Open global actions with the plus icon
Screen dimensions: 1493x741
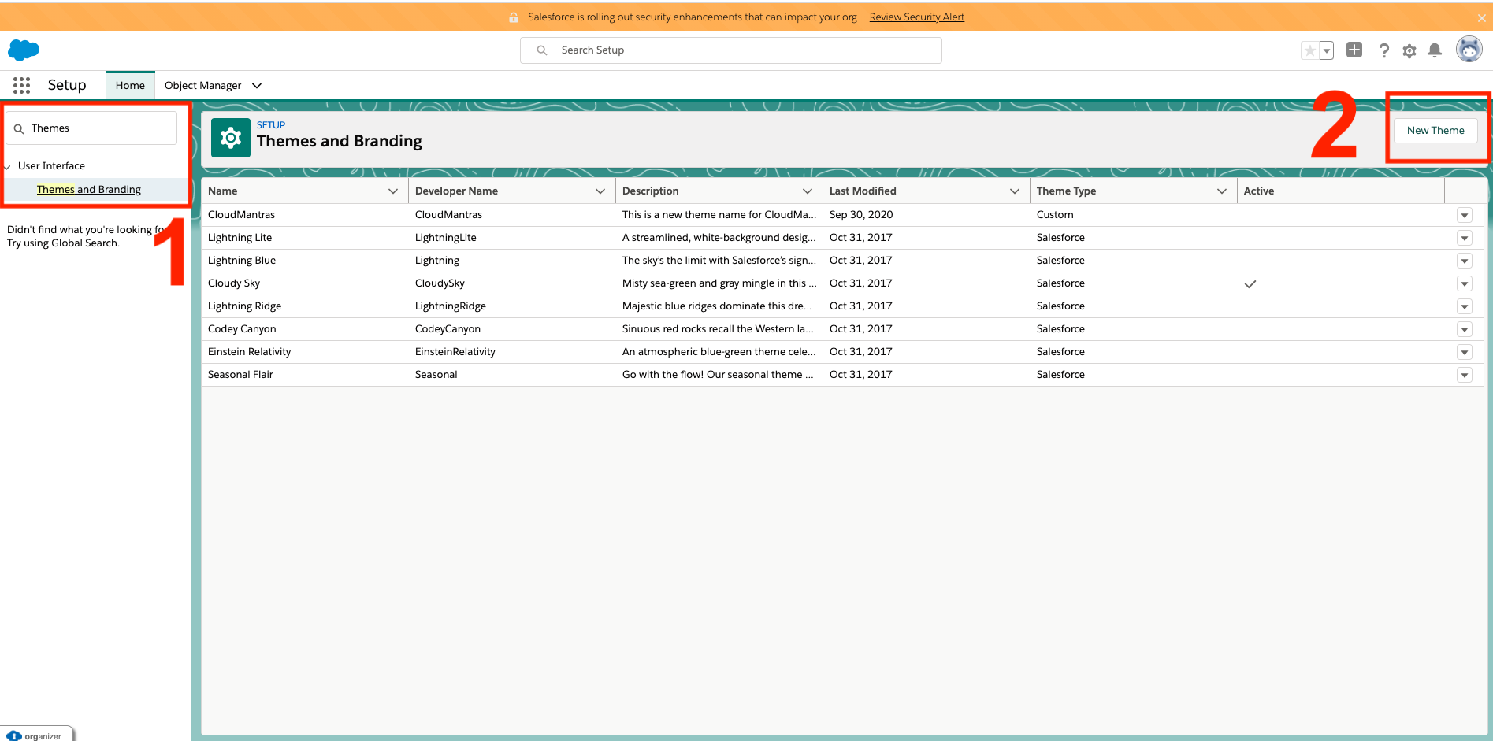pyautogui.click(x=1354, y=50)
